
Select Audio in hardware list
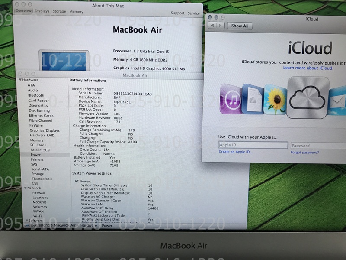click(33, 90)
